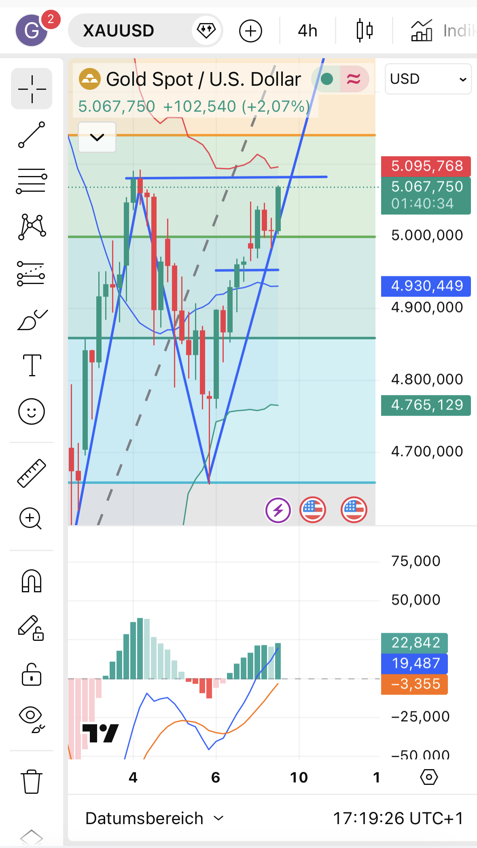Open the emoji sticker tool

[x=32, y=411]
